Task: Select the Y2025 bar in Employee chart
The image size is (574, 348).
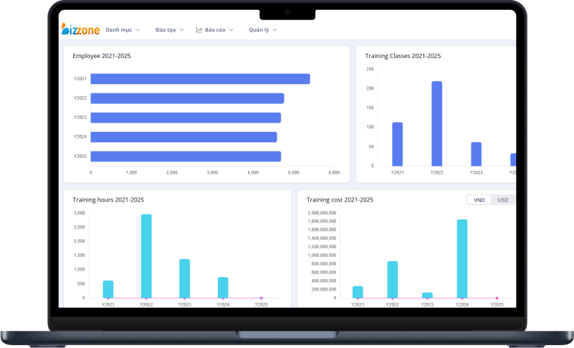Action: [x=186, y=156]
